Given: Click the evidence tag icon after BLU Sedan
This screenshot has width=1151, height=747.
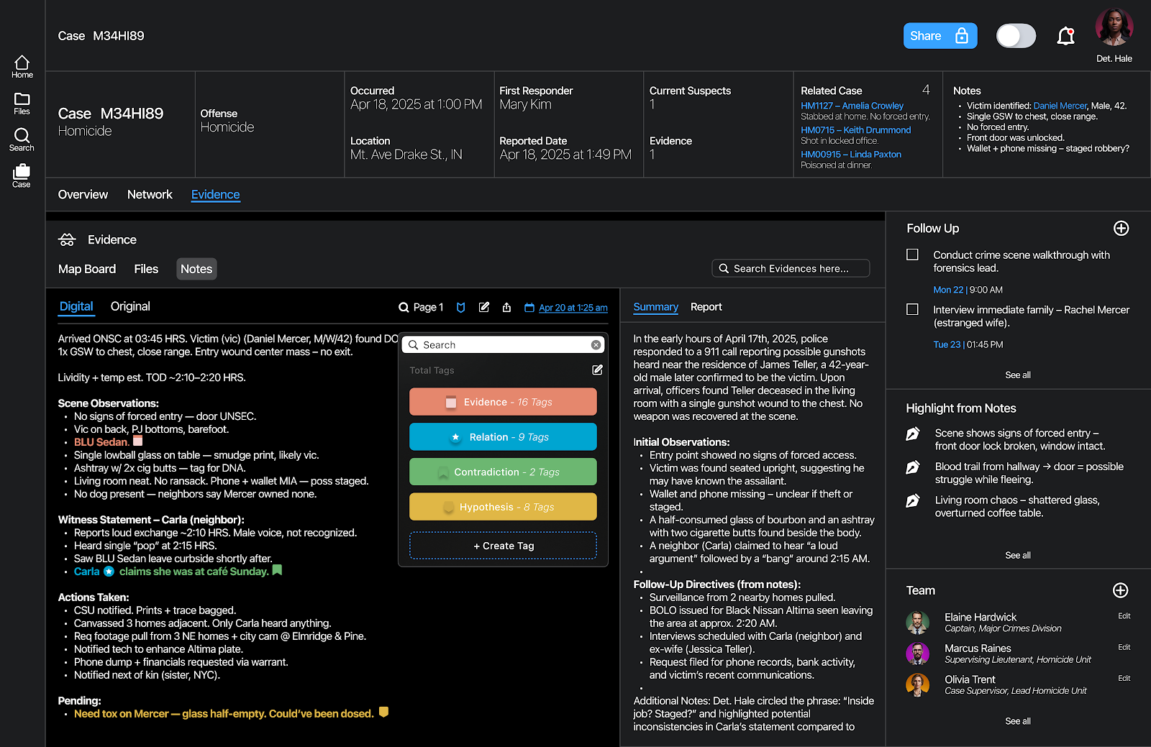Looking at the screenshot, I should (x=138, y=441).
